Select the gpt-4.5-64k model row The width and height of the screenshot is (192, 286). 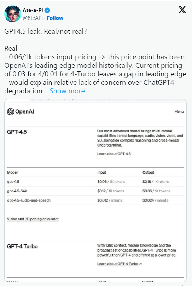tap(95, 191)
